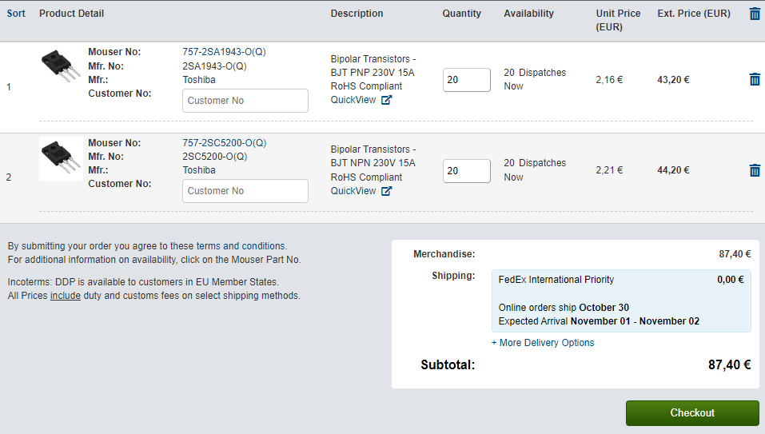Image resolution: width=765 pixels, height=434 pixels.
Task: Expand More Delivery Options
Action: coord(543,343)
